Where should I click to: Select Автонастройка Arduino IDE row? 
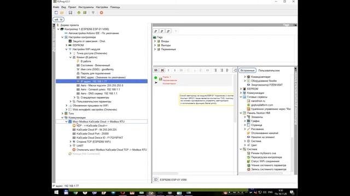(94, 33)
